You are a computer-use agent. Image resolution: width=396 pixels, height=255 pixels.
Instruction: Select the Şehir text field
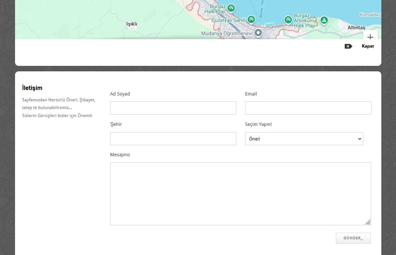pyautogui.click(x=173, y=139)
